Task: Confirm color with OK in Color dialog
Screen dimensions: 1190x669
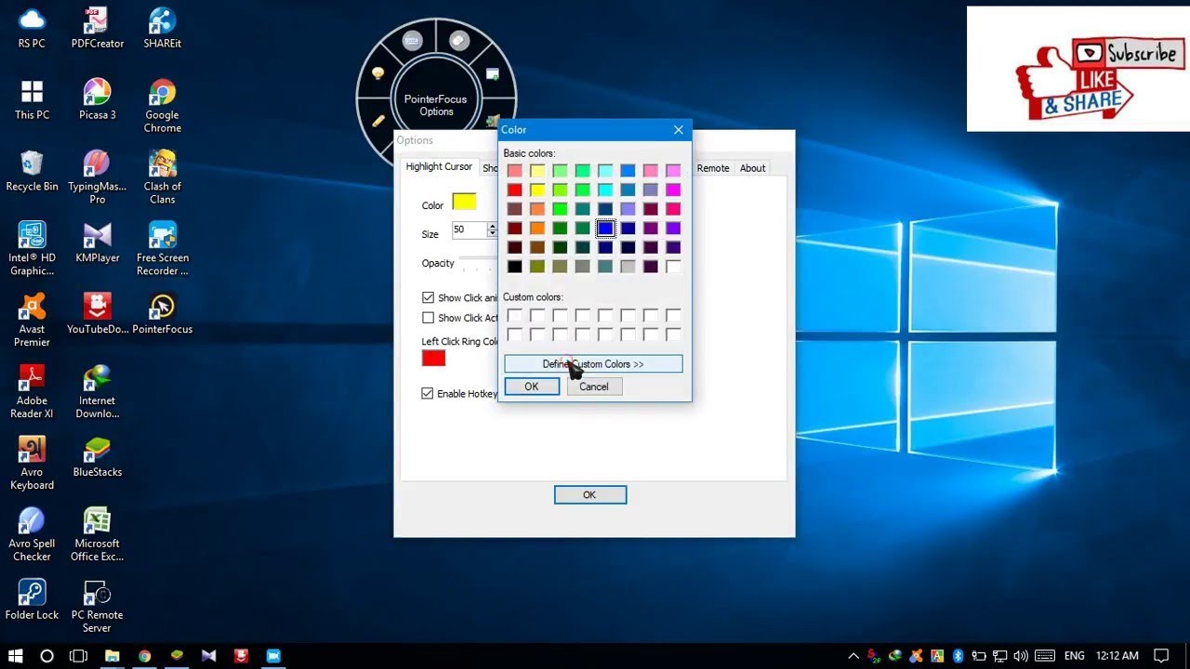Action: (532, 387)
